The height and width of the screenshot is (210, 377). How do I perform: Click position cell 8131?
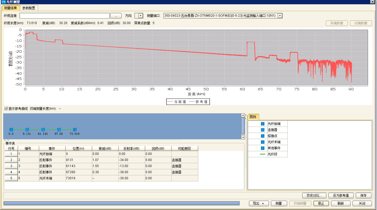pyautogui.click(x=79, y=160)
